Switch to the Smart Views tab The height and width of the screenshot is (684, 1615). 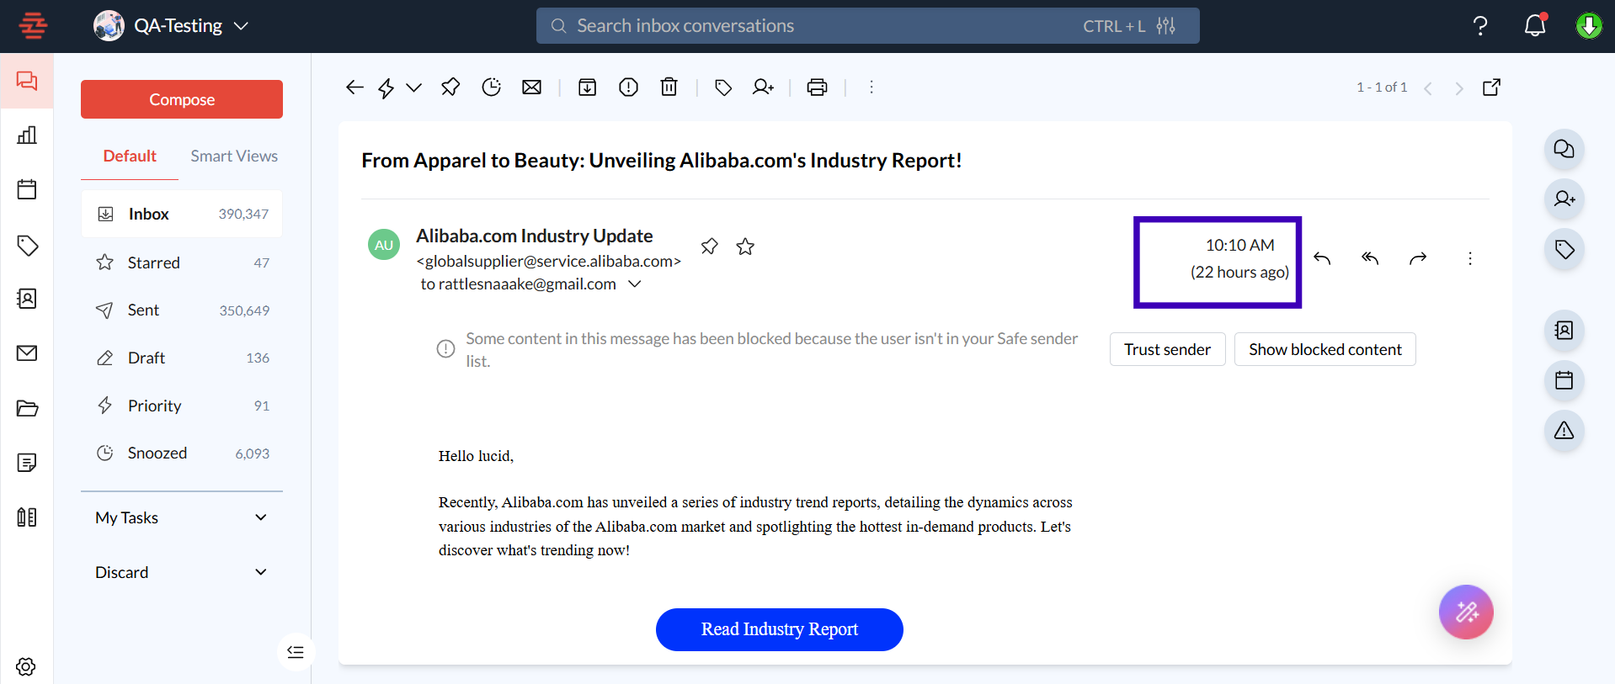click(233, 156)
